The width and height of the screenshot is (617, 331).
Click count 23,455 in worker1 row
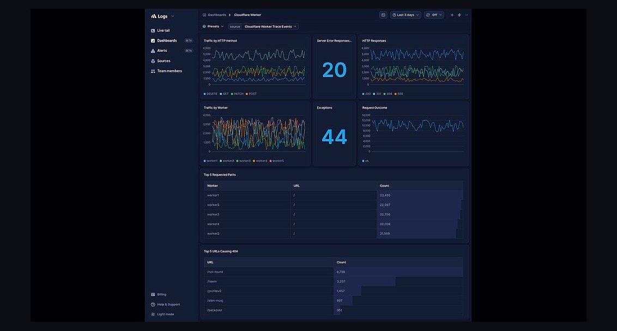pos(385,195)
